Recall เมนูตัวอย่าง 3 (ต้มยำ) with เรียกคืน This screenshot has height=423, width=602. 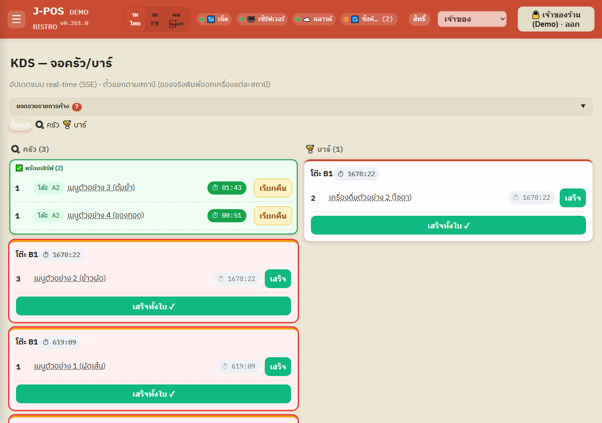click(x=273, y=188)
